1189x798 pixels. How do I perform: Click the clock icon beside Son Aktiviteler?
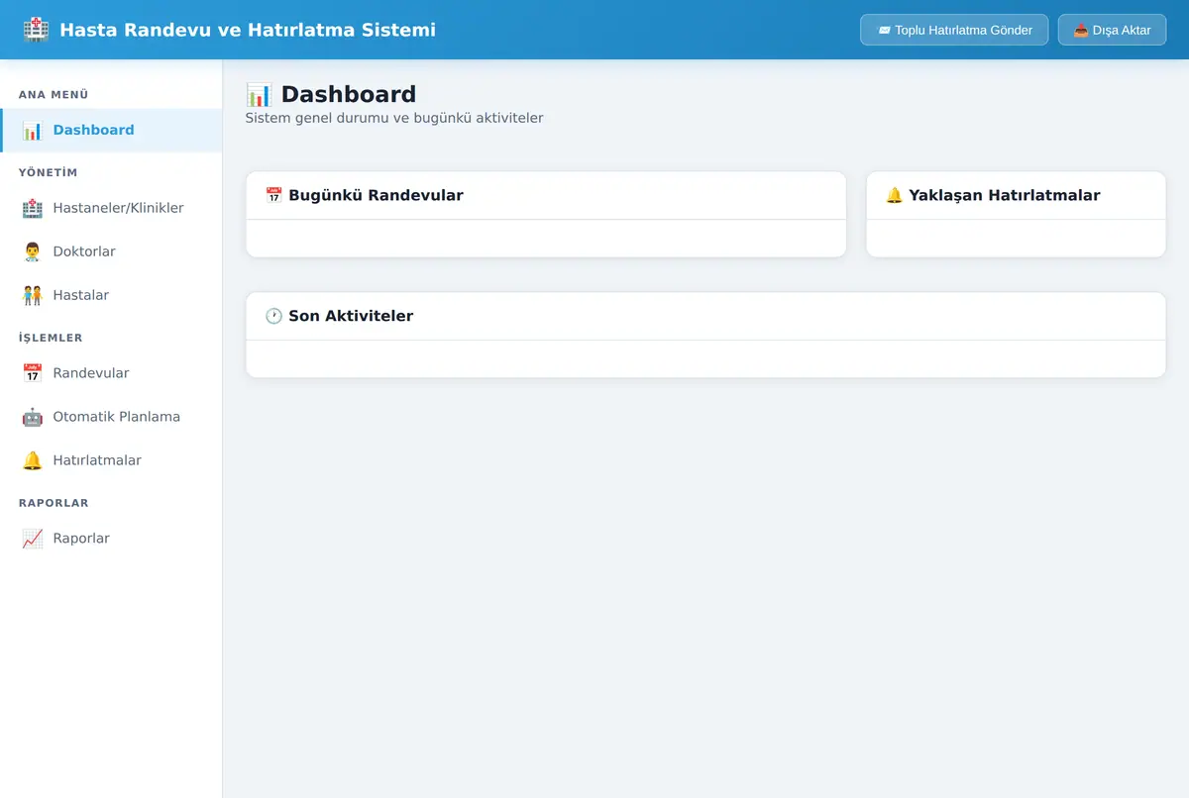click(273, 317)
